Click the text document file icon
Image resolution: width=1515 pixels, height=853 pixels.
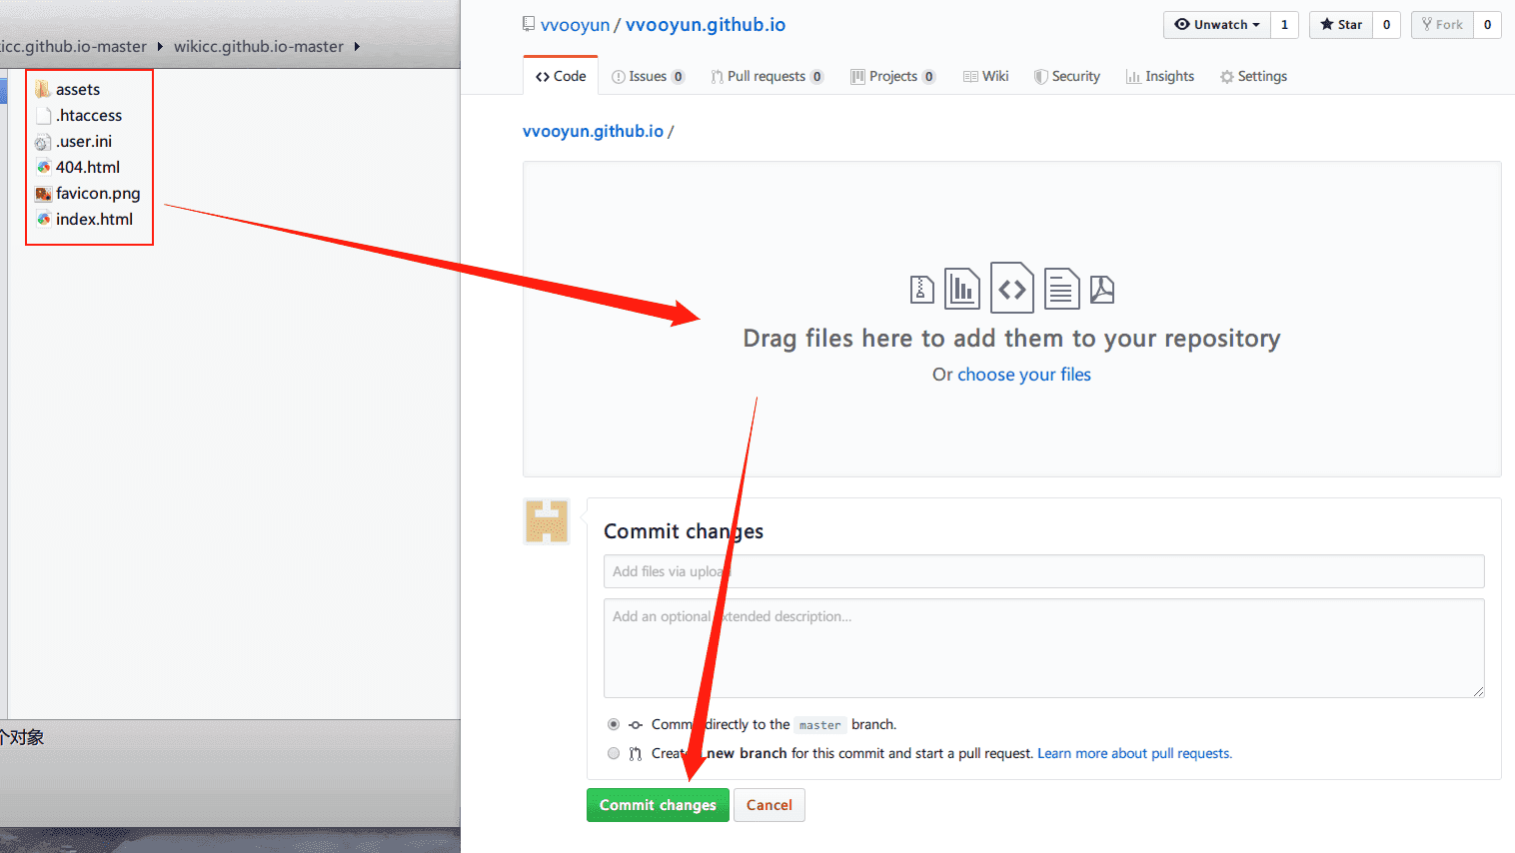[1061, 289]
